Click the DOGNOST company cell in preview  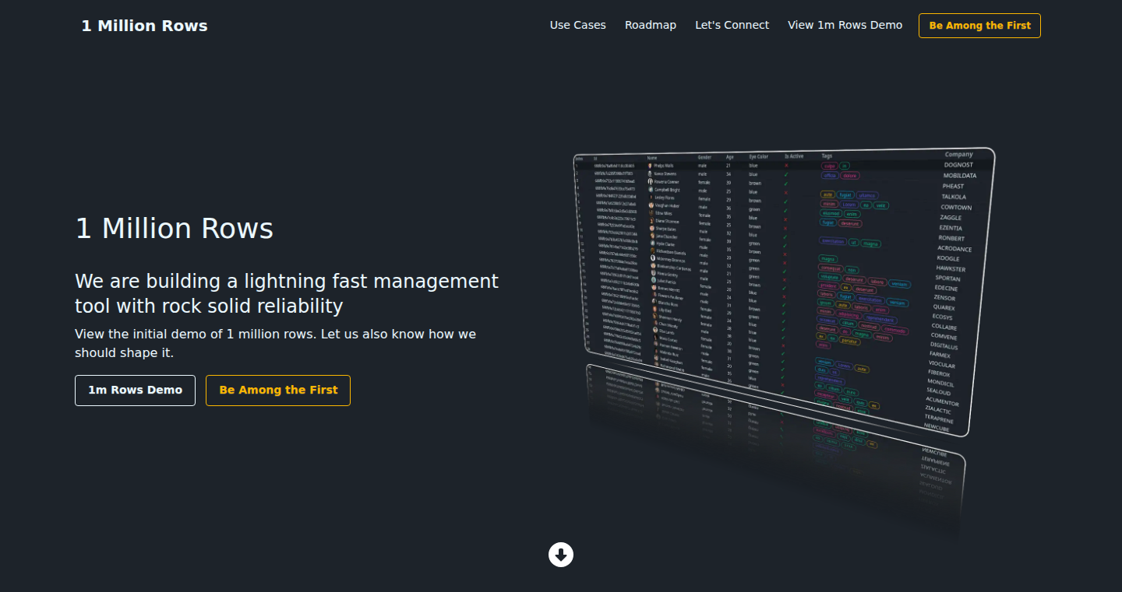958,165
